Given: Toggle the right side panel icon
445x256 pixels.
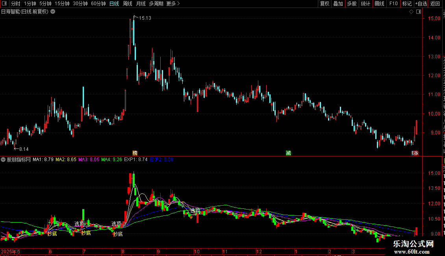Looking at the screenshot, I should [419, 12].
